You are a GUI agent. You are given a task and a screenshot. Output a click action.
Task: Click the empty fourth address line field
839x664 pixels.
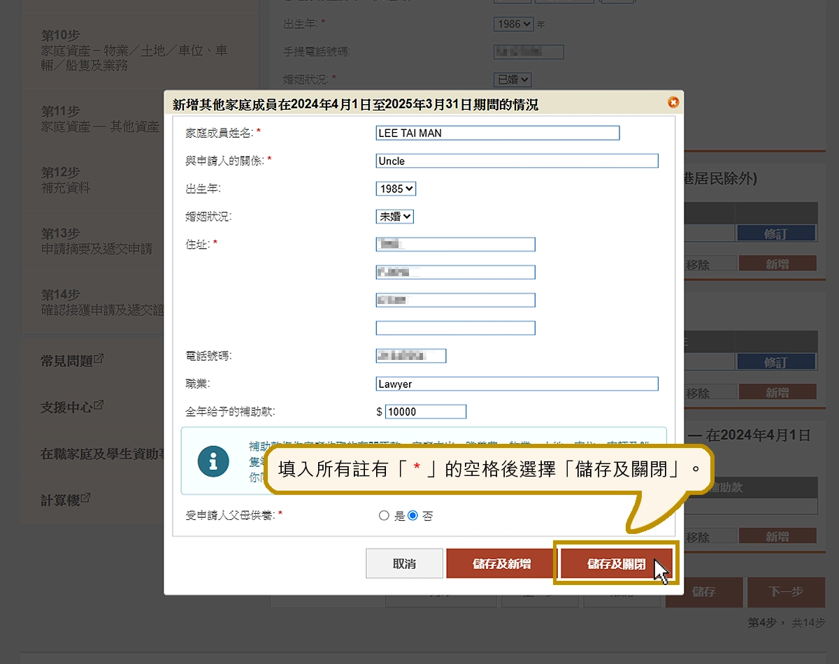(x=455, y=328)
